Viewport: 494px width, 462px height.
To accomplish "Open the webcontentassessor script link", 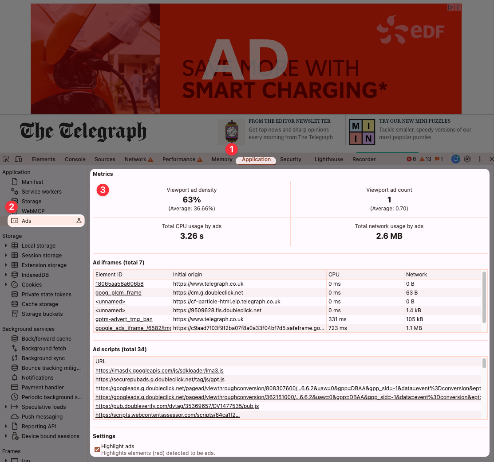I will (x=167, y=415).
